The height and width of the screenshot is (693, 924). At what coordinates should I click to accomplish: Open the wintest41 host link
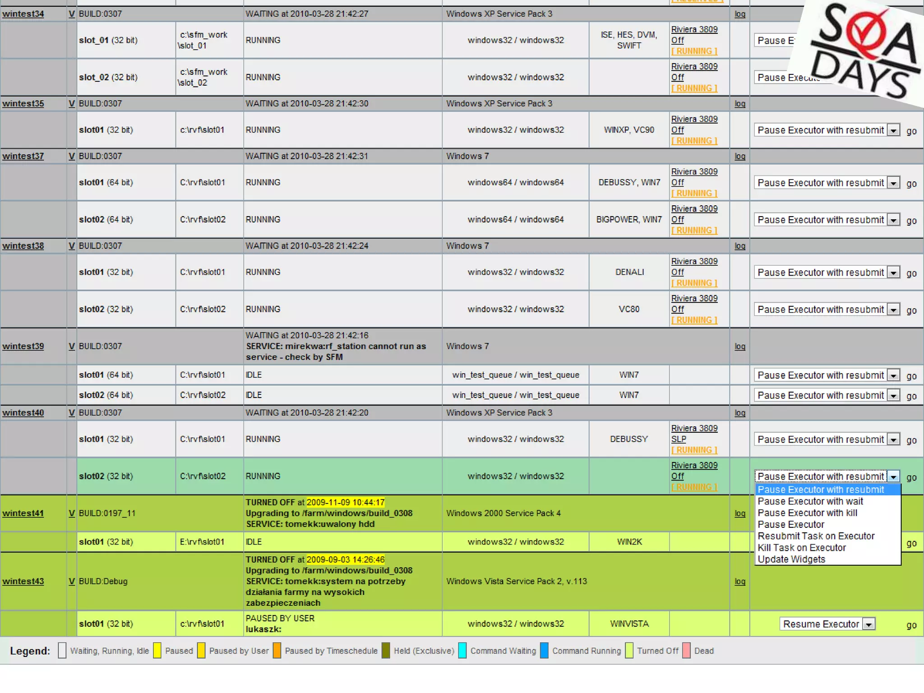click(23, 513)
